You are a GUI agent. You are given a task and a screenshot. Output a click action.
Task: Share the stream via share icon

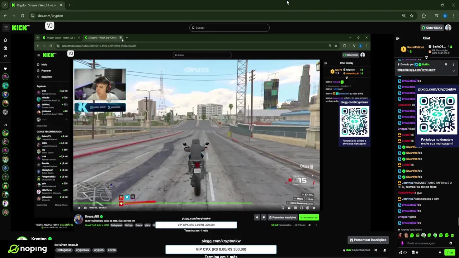click(375, 250)
